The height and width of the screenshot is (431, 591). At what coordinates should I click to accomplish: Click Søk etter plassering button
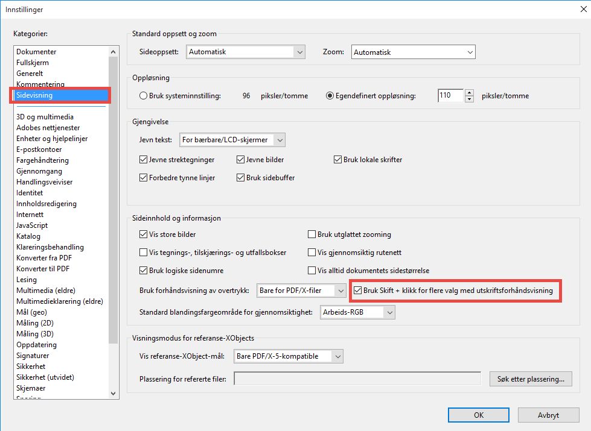[531, 379]
